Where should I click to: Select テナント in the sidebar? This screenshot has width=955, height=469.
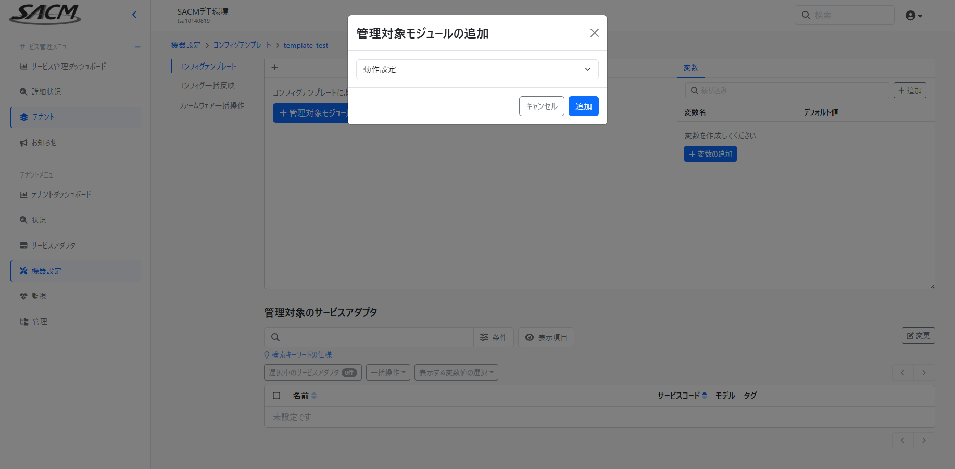tap(43, 117)
